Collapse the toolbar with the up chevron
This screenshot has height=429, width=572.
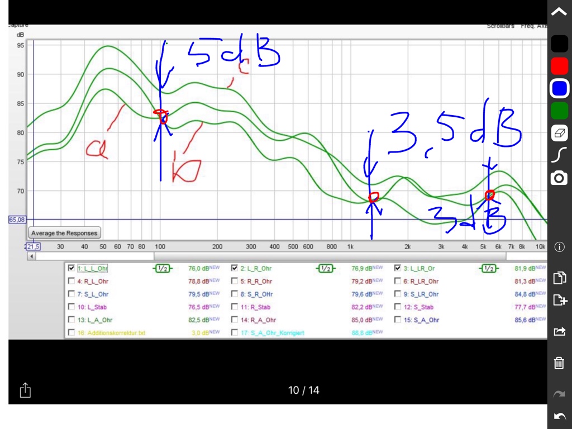click(x=559, y=12)
